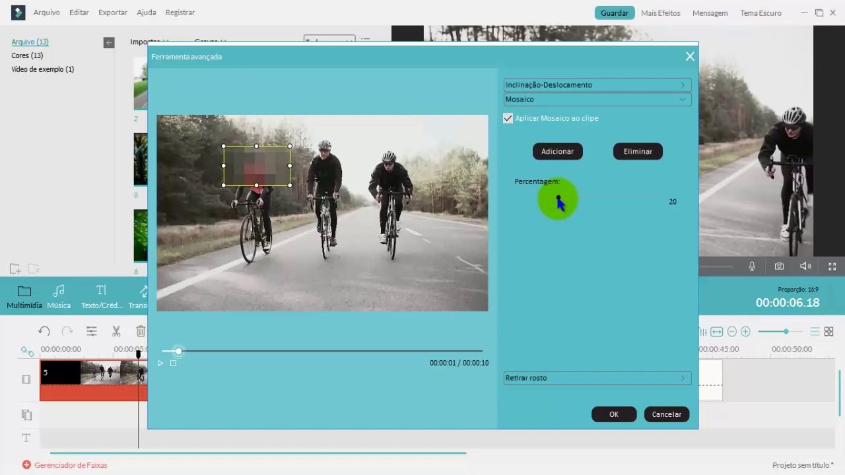Switch to storyboard grid view icon
The height and width of the screenshot is (475, 845).
tap(829, 332)
